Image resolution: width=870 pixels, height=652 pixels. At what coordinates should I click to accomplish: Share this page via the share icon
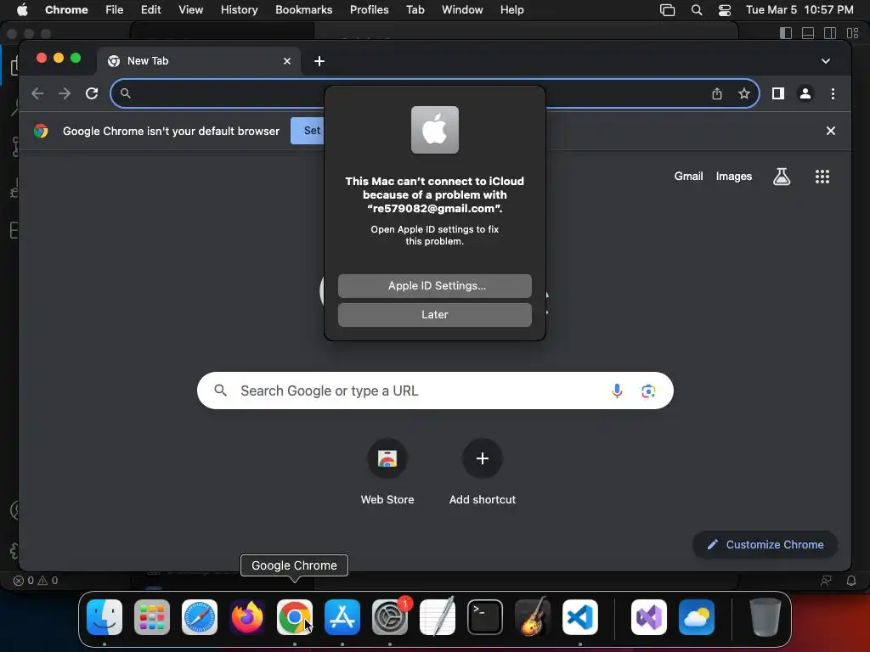(717, 93)
